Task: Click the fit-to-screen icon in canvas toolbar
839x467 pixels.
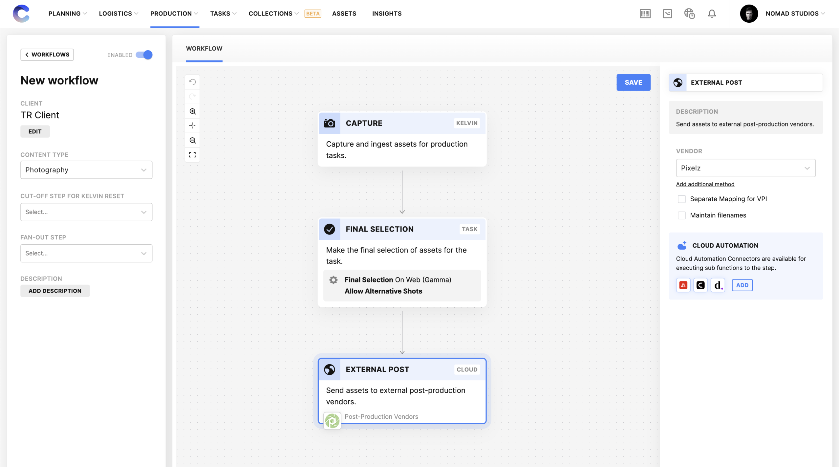Action: (193, 154)
